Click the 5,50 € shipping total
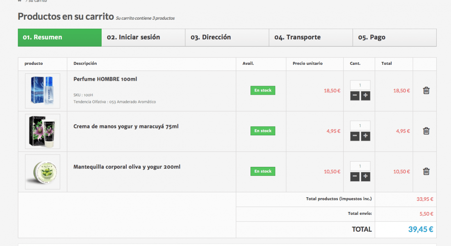Screen dimensions: 451x246 [x=426, y=214]
